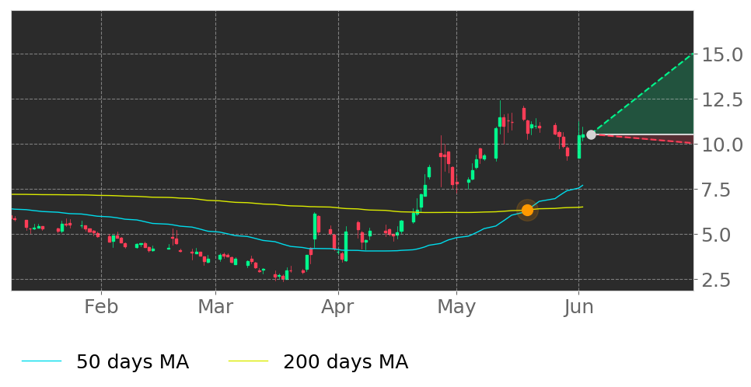The image size is (751, 387).
Task: Click the Feb x-axis label
Action: pos(101,306)
